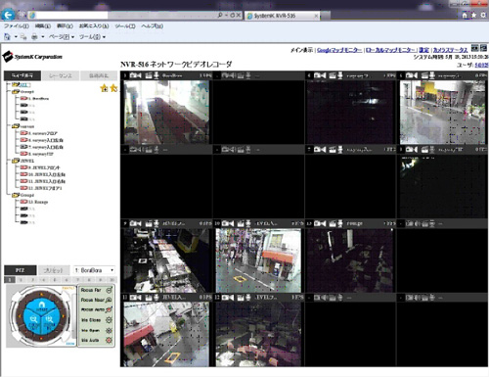Switch to the シーケンス tab
The height and width of the screenshot is (377, 489).
[x=61, y=75]
